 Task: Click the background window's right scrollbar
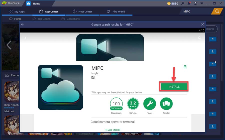coord(222,53)
